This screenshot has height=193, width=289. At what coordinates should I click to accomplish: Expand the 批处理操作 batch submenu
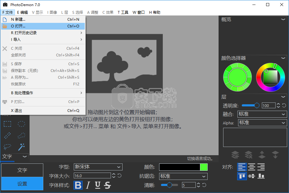(43, 93)
